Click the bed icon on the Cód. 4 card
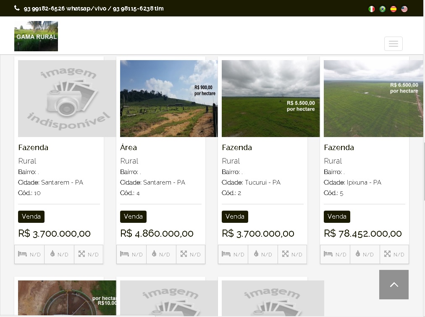Image resolution: width=425 pixels, height=317 pixels. tap(124, 254)
